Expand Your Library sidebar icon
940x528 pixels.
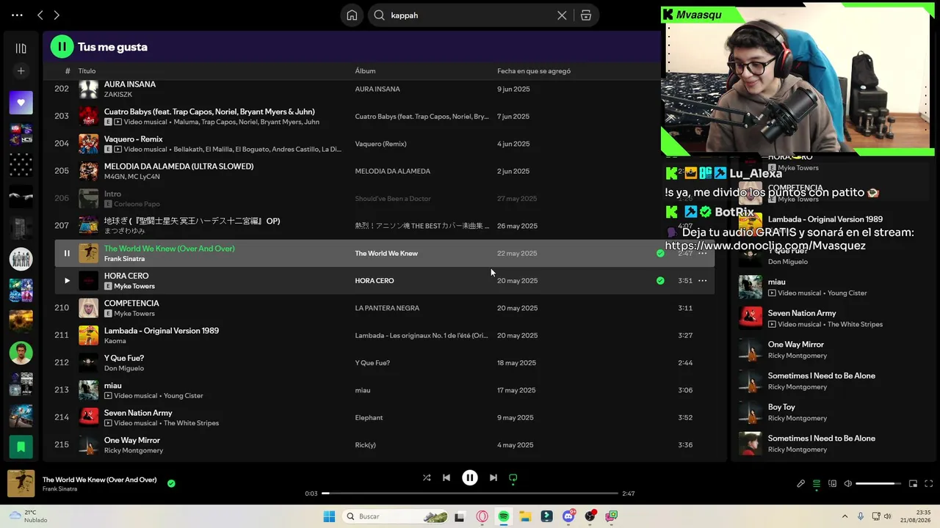21,48
